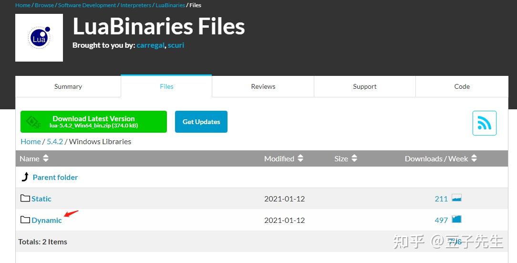The width and height of the screenshot is (517, 263).
Task: Navigate to 5.4.2 in the file path
Action: [x=55, y=141]
